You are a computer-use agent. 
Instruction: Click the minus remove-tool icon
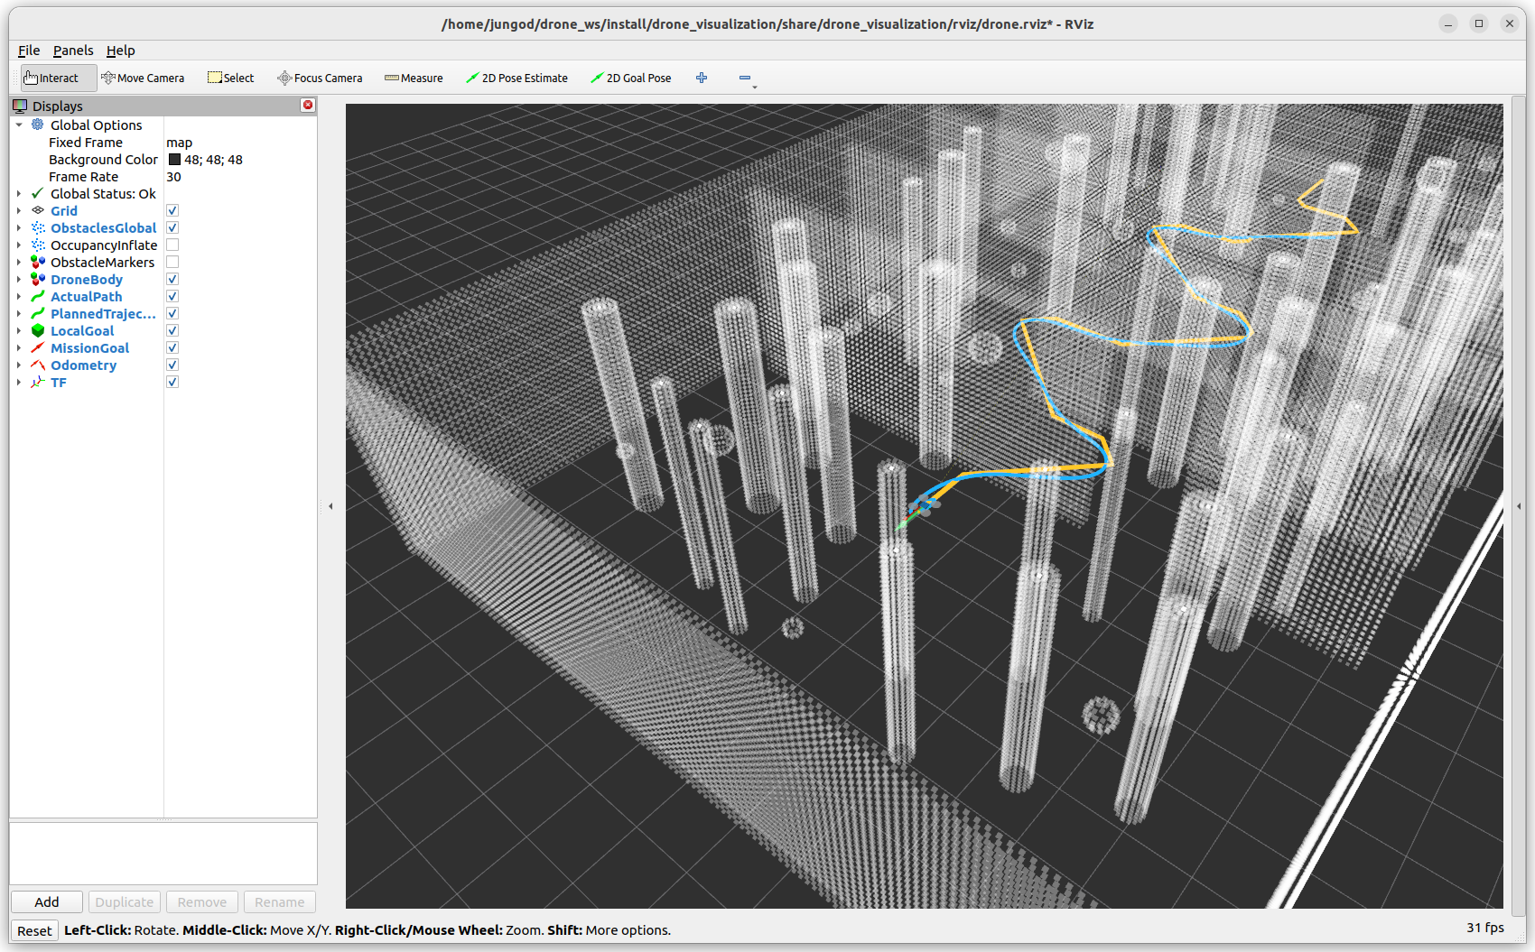pos(745,78)
